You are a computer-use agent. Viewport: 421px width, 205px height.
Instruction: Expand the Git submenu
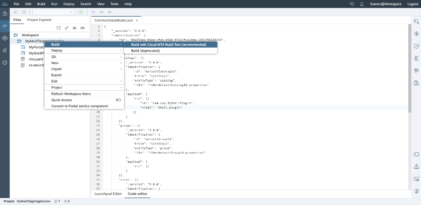[84, 57]
